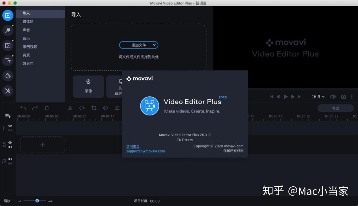
Task: Split the clip with the scissors tool
Action: click(x=70, y=108)
